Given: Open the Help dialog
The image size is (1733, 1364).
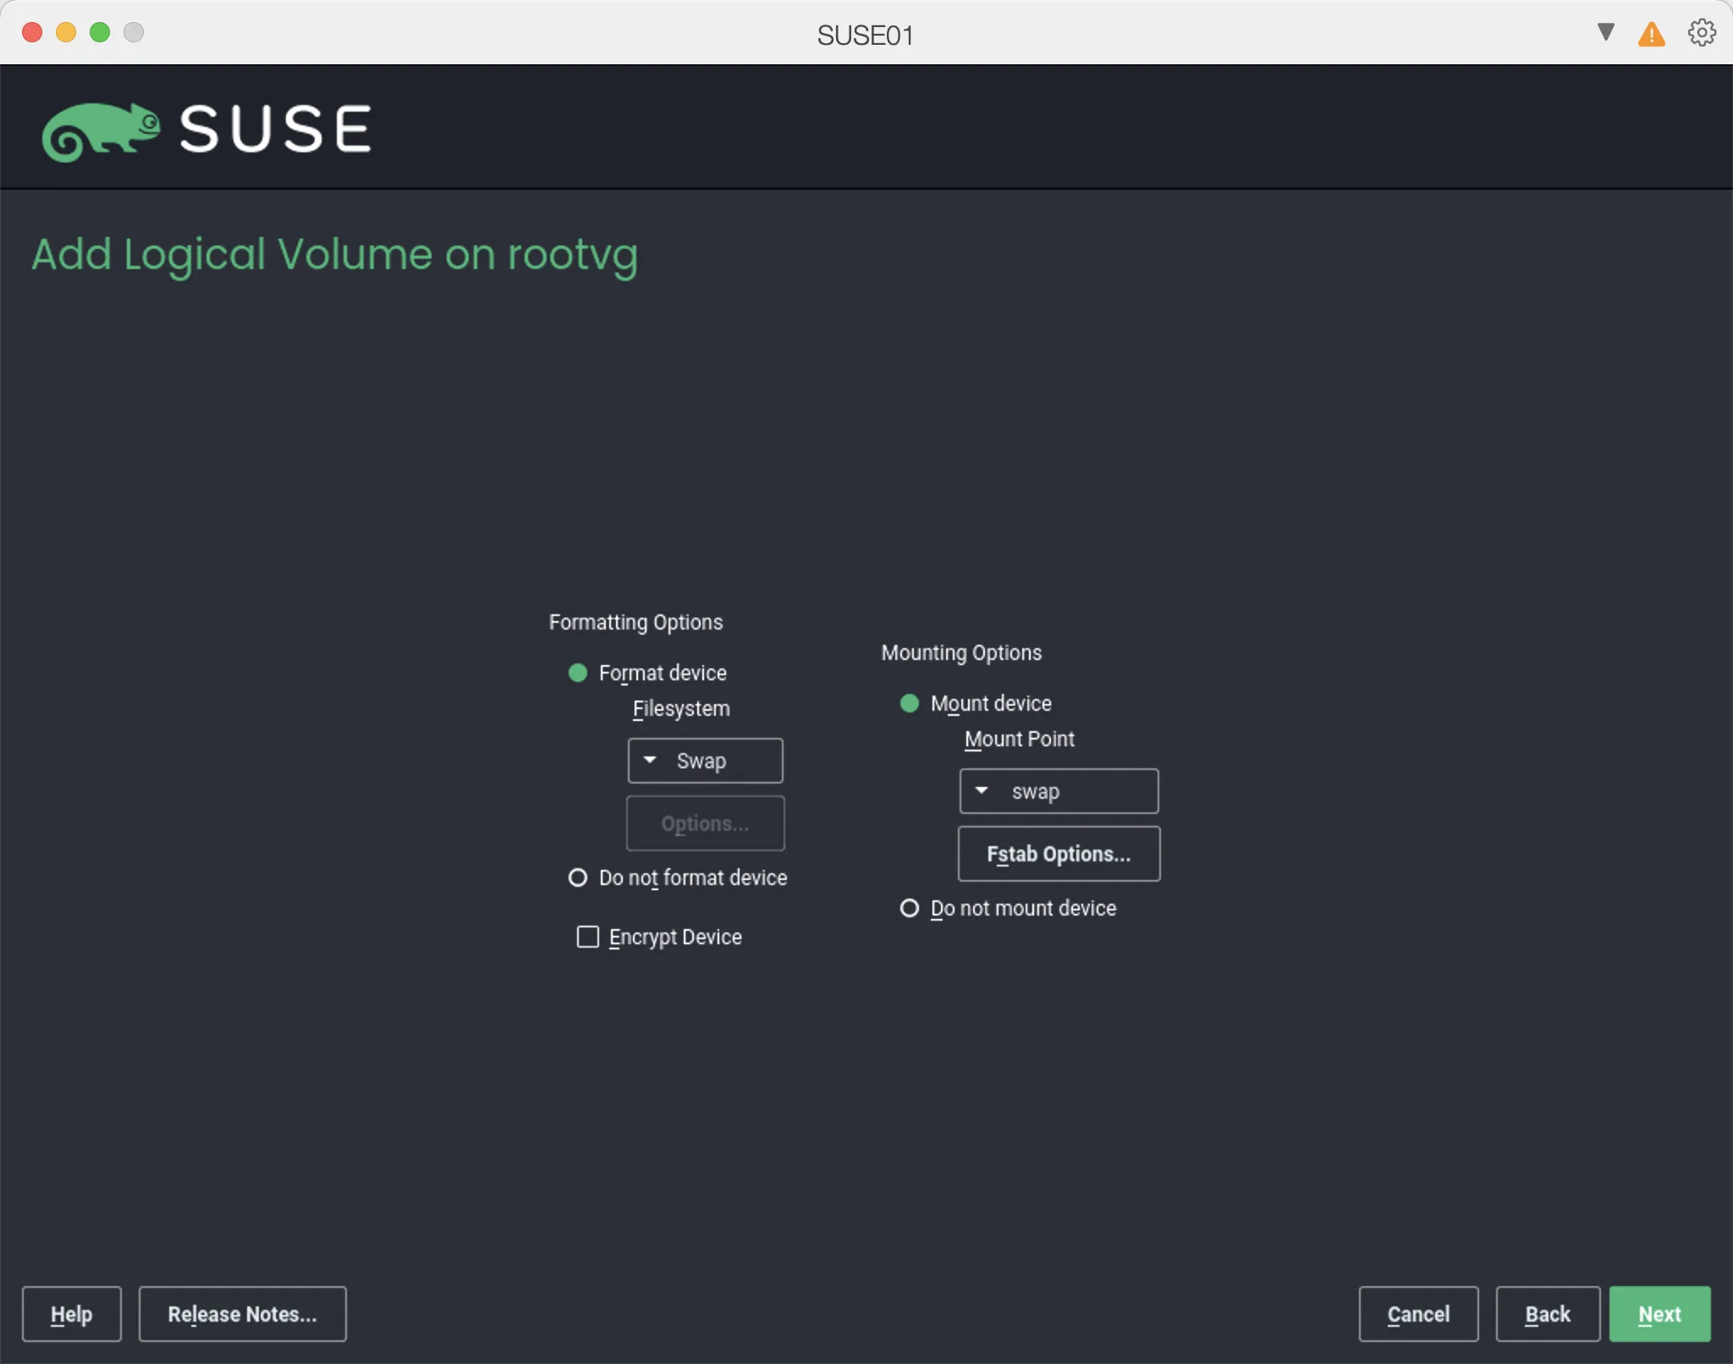Looking at the screenshot, I should point(71,1314).
